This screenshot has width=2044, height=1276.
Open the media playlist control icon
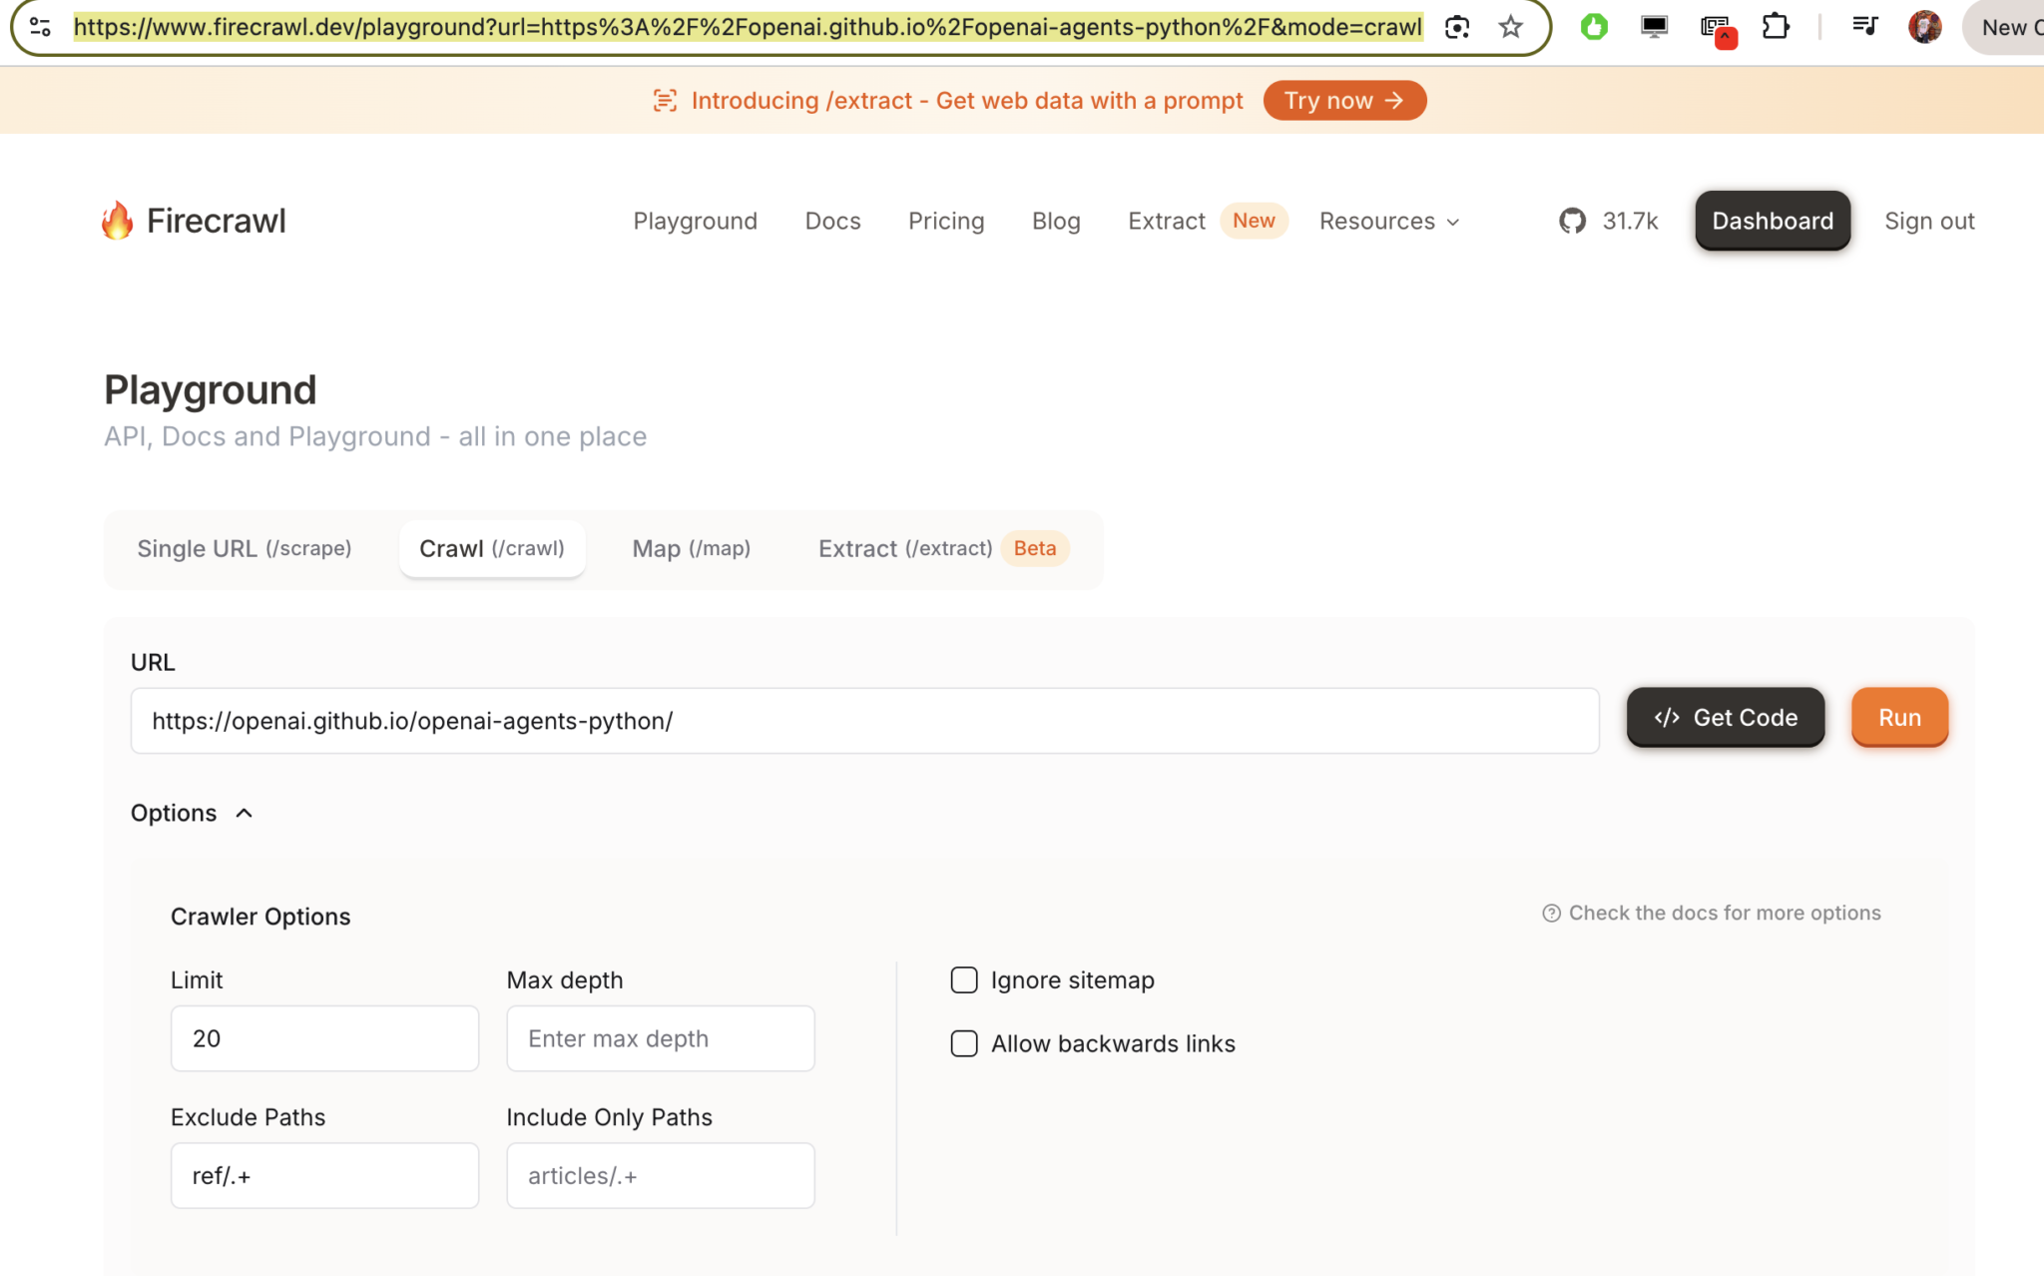pos(1866,27)
